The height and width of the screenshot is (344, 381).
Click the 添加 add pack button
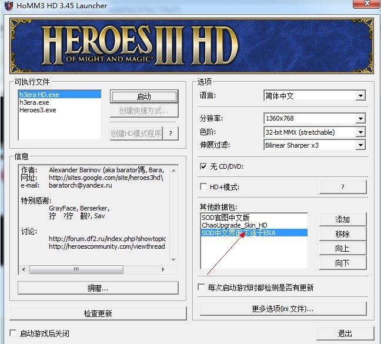click(343, 219)
